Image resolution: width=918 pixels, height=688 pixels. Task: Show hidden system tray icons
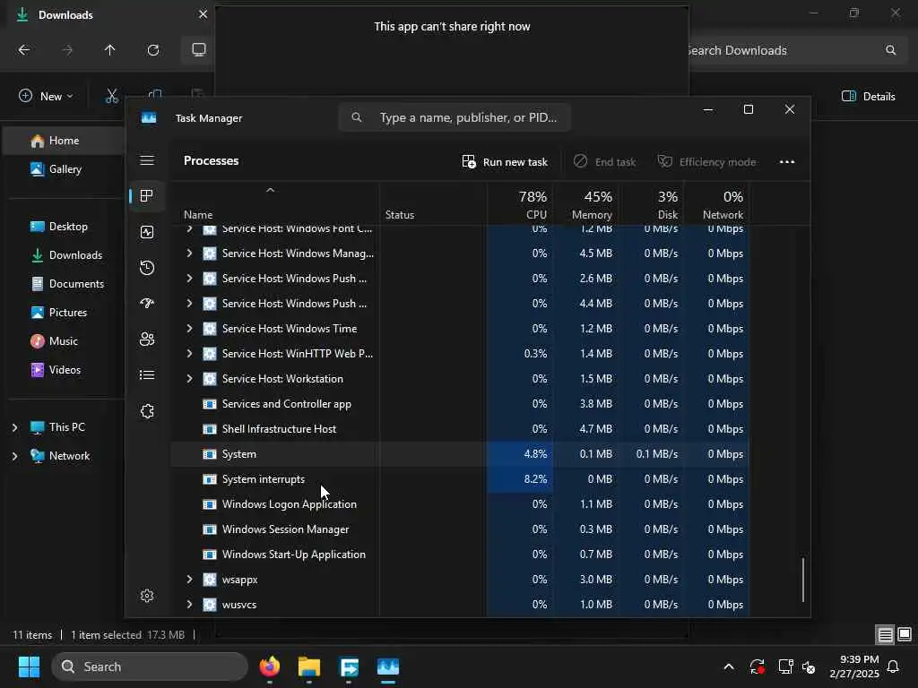pyautogui.click(x=729, y=666)
